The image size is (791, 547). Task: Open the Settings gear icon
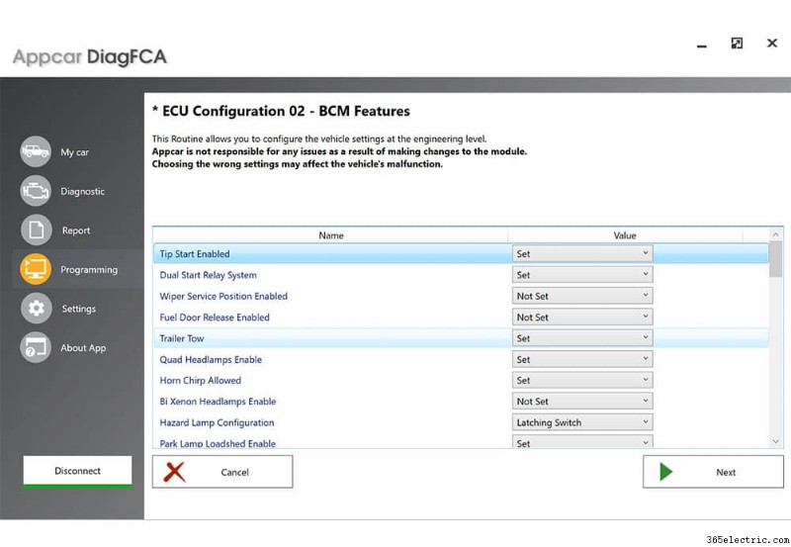pos(36,308)
